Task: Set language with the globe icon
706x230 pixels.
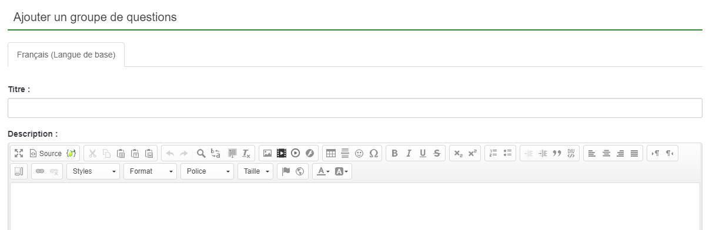Action: coord(300,171)
